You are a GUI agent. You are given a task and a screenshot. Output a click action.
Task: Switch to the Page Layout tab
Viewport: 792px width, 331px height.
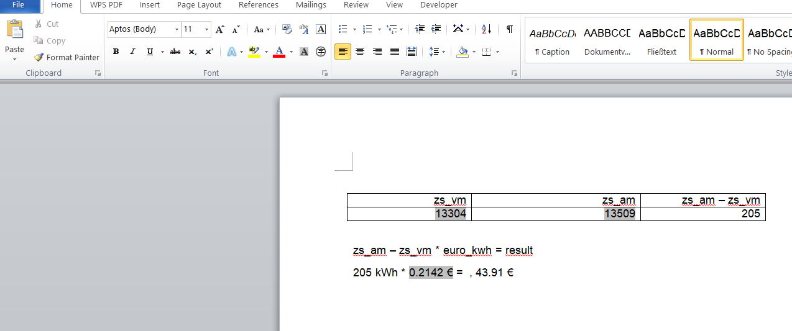(199, 5)
